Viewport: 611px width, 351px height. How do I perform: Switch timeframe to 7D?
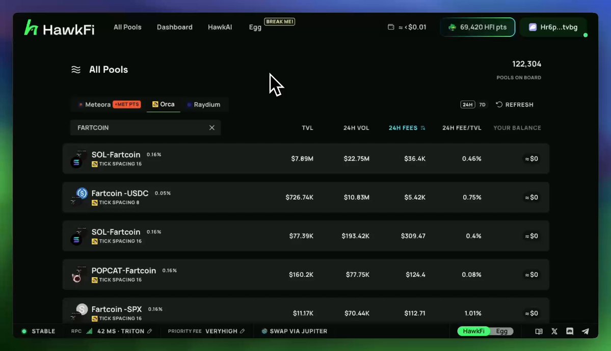[x=483, y=104]
